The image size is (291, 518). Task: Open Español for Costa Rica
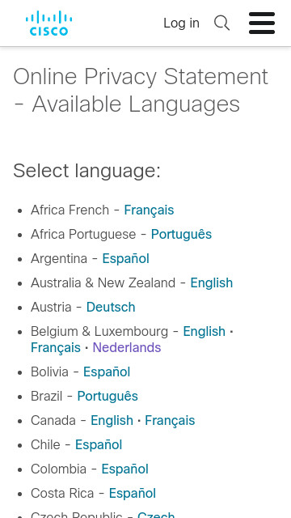tap(133, 494)
